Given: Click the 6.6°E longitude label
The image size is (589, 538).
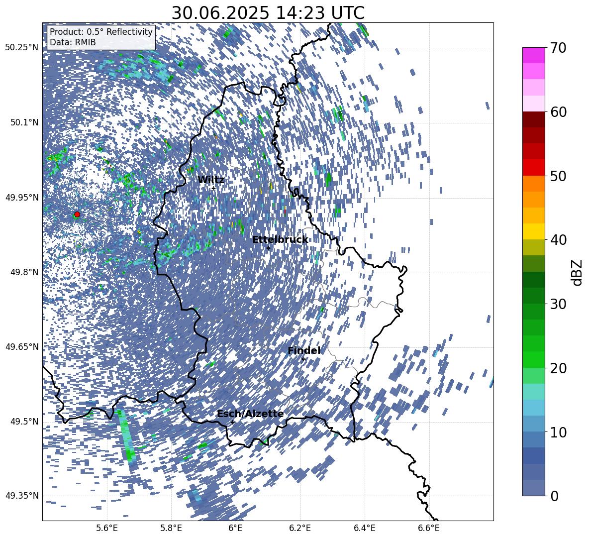Looking at the screenshot, I should 429,528.
